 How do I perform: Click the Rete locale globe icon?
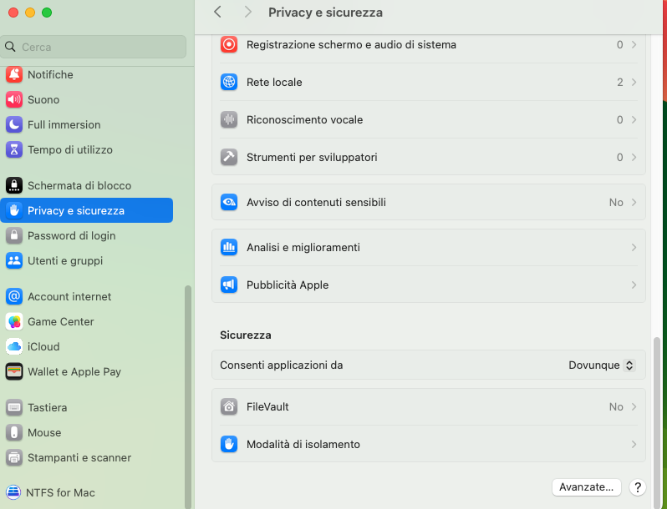229,82
